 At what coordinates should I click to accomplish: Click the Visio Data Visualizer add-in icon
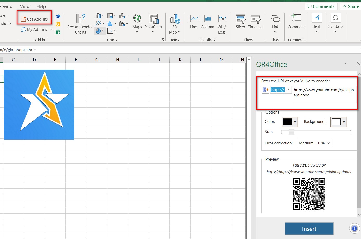coord(58,16)
